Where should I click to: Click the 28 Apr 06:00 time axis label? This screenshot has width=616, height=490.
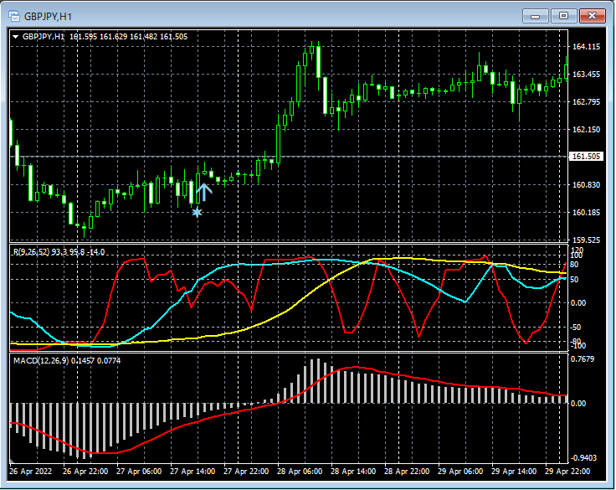tap(300, 472)
